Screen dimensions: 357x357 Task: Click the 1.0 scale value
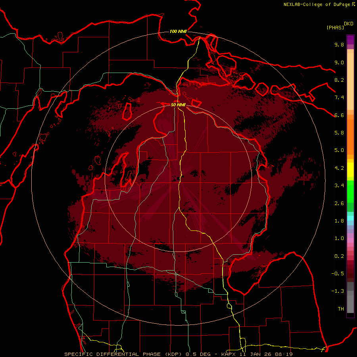coord(339,238)
